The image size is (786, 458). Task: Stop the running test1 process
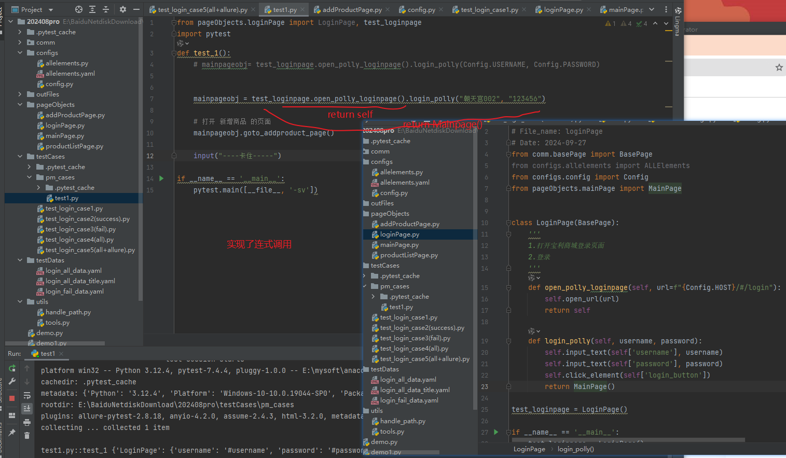click(x=12, y=398)
